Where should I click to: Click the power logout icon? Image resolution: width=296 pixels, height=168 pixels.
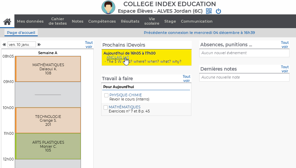(x=218, y=11)
